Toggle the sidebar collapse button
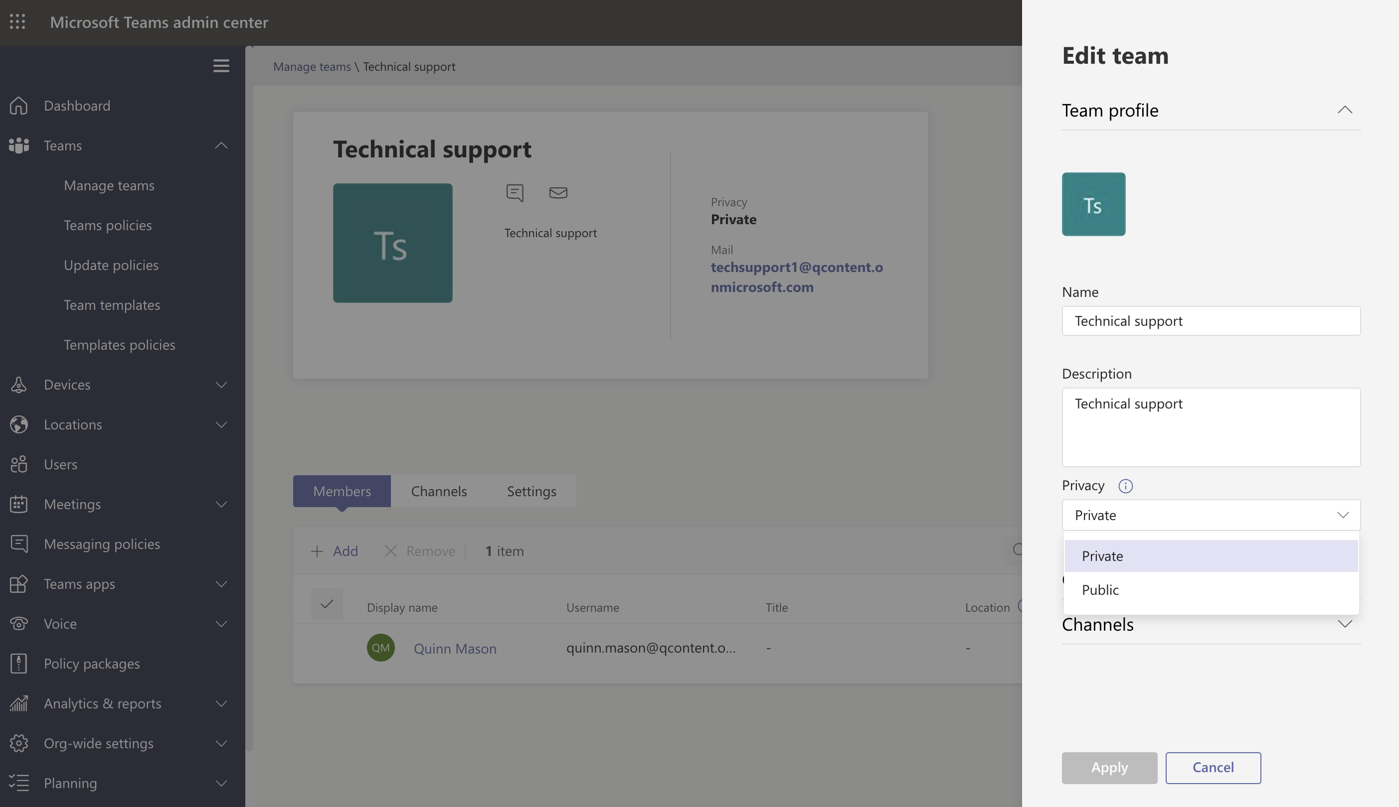The height and width of the screenshot is (807, 1399). [x=220, y=66]
